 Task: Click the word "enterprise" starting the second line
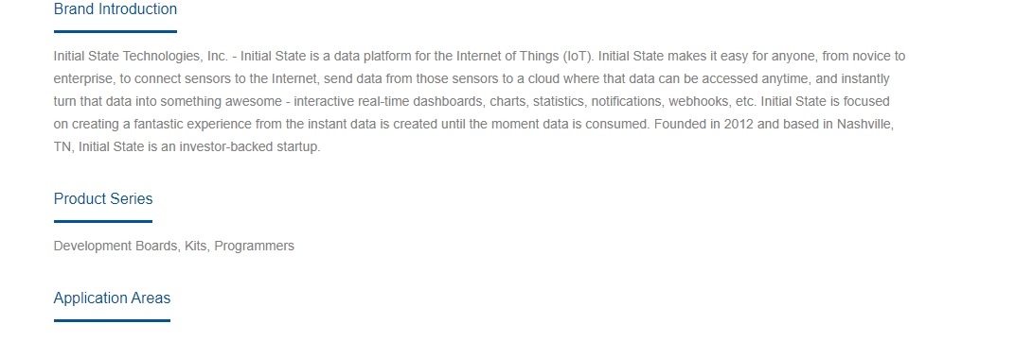[x=83, y=78]
